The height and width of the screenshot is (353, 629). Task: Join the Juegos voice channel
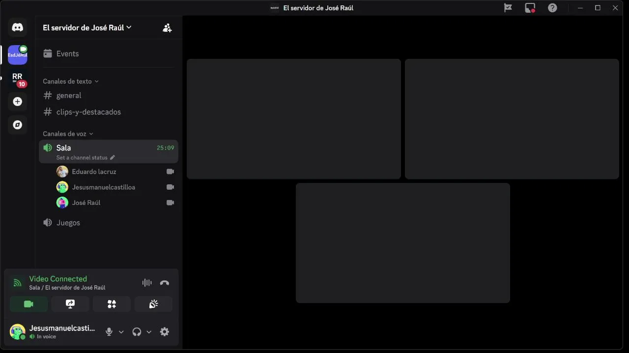tap(108, 223)
